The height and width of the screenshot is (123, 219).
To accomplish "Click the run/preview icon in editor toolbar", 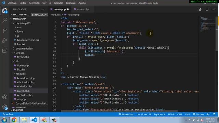I will [201, 9].
